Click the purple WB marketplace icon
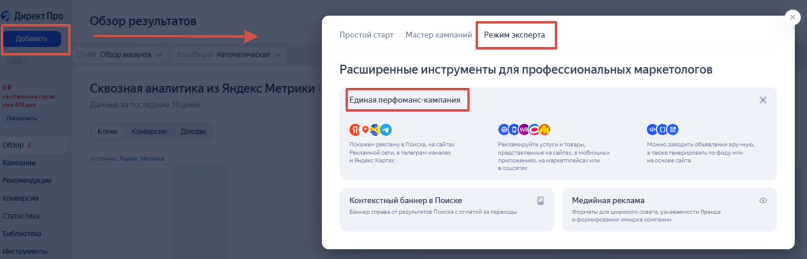The height and width of the screenshot is (259, 807). (524, 129)
